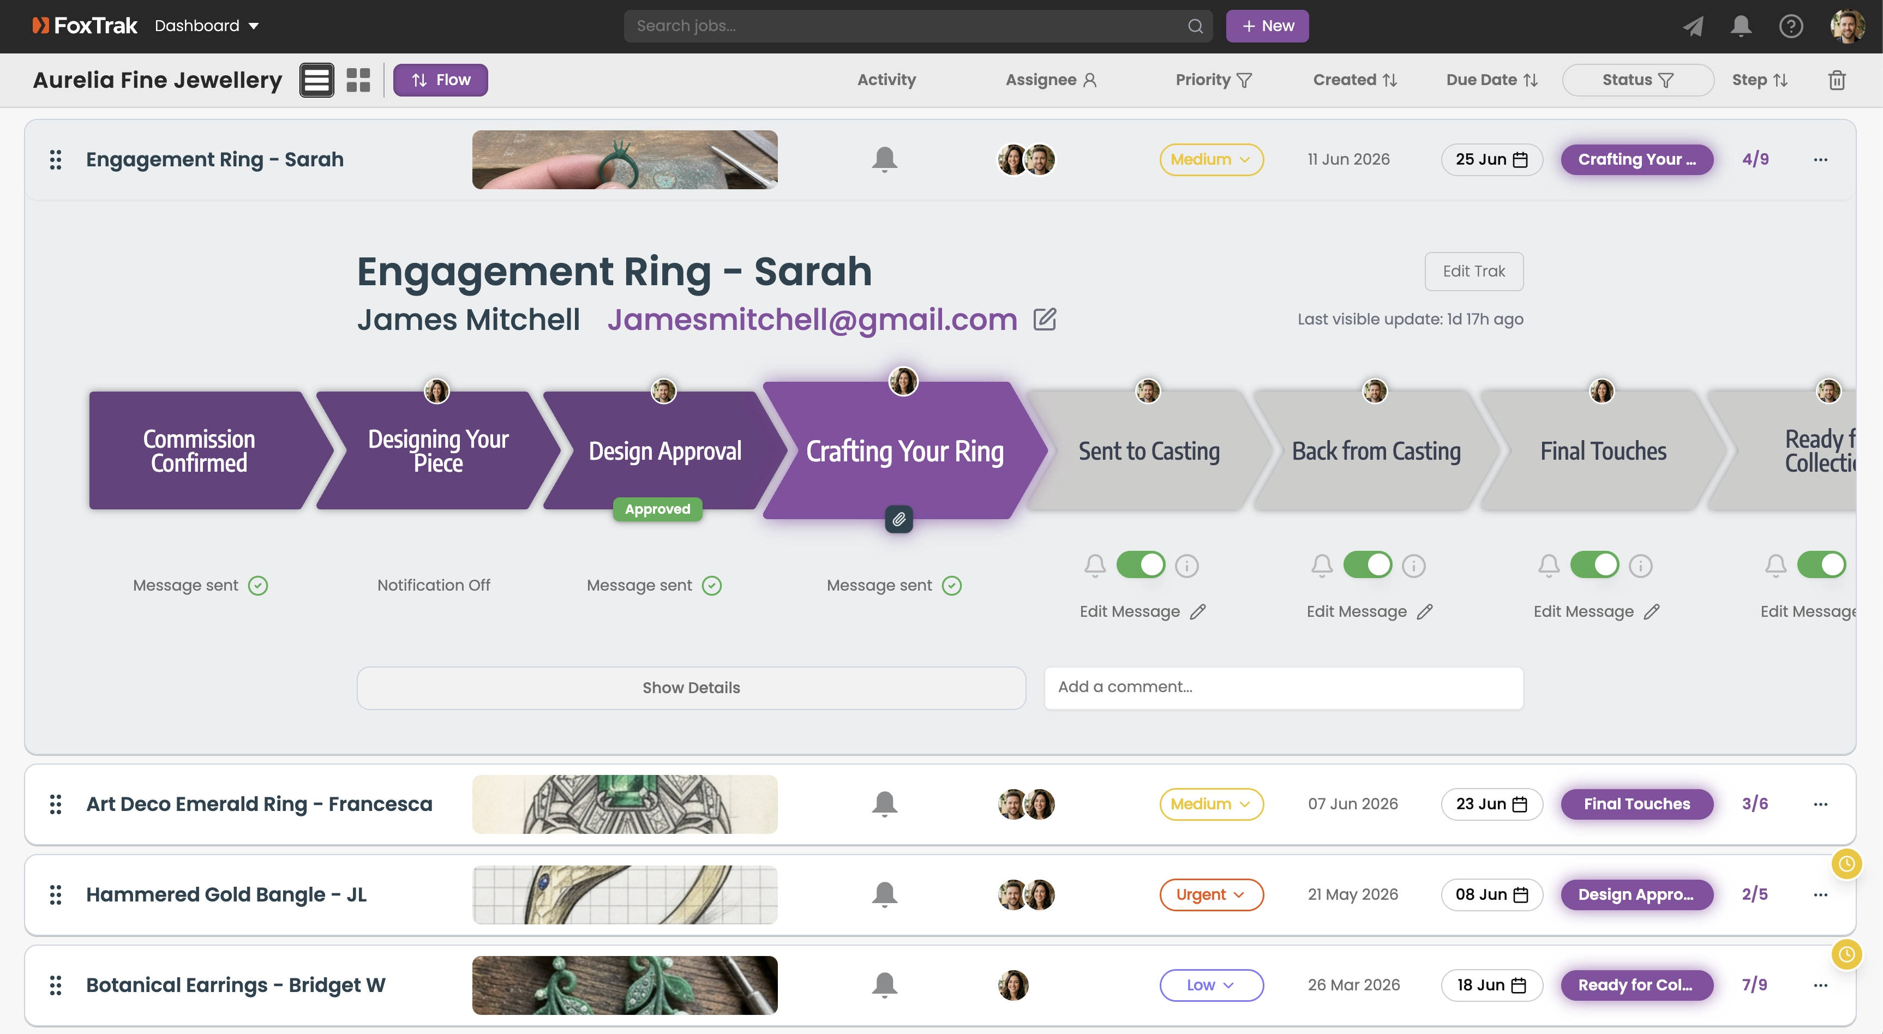Click the Flow sort button

[x=440, y=80]
